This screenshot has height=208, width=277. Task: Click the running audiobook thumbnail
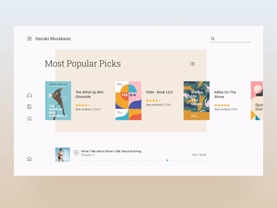pyautogui.click(x=63, y=155)
